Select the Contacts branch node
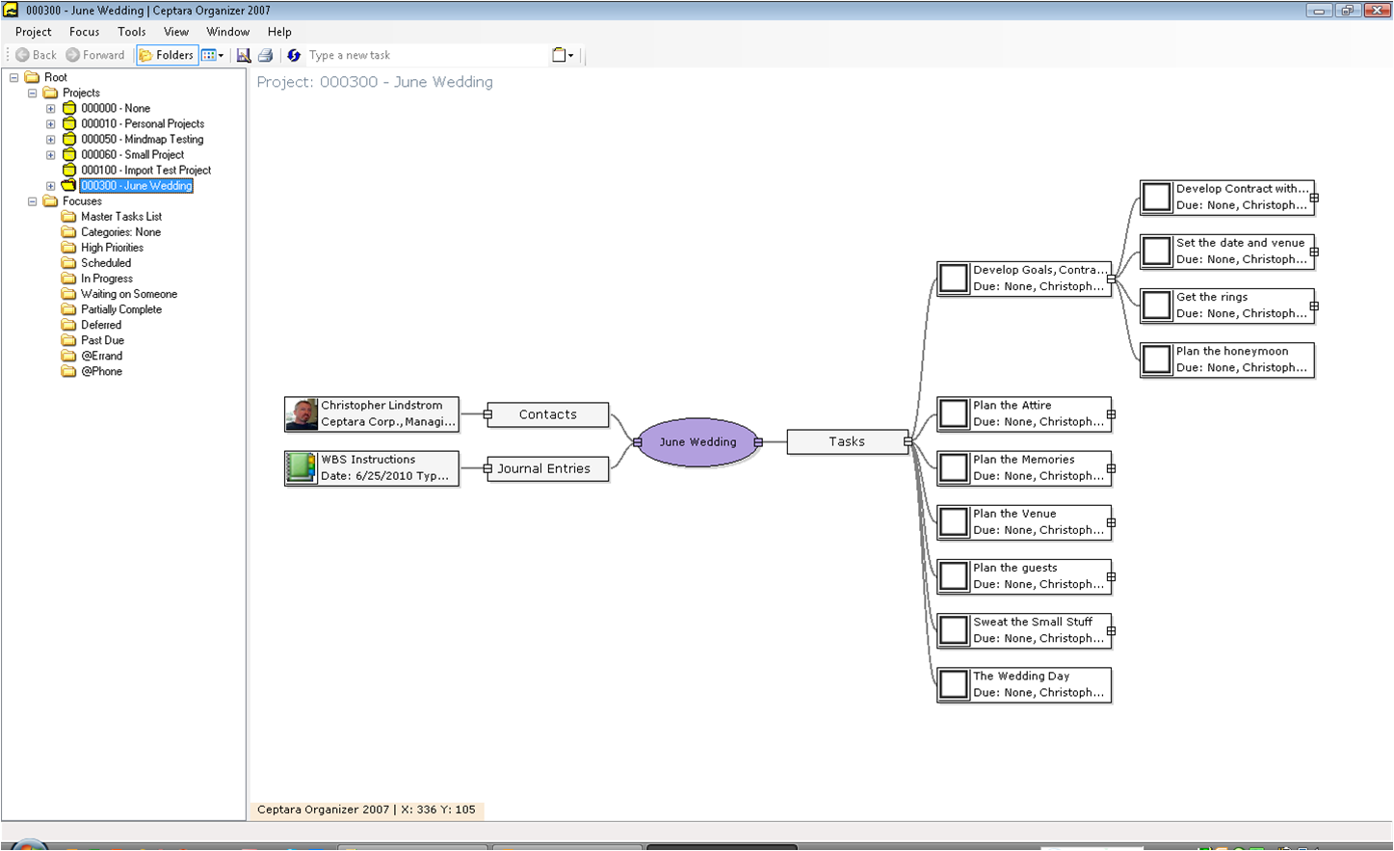 (x=547, y=414)
